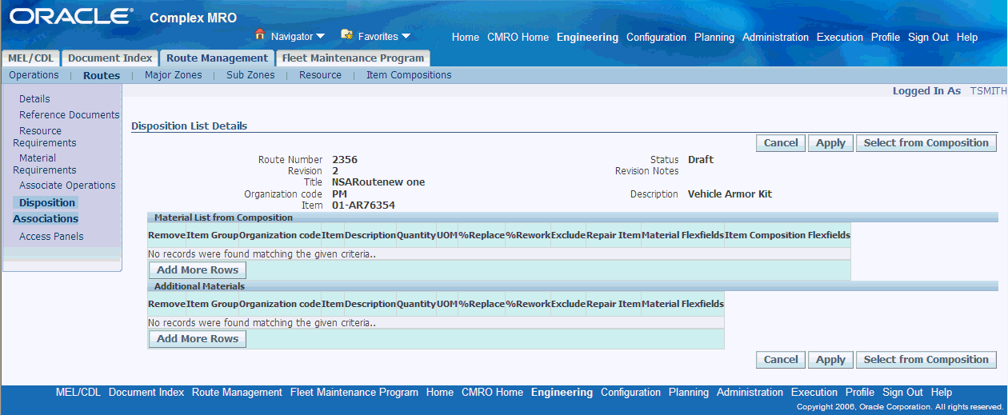Switch to the Document Index tab
This screenshot has width=1008, height=415.
pyautogui.click(x=110, y=58)
